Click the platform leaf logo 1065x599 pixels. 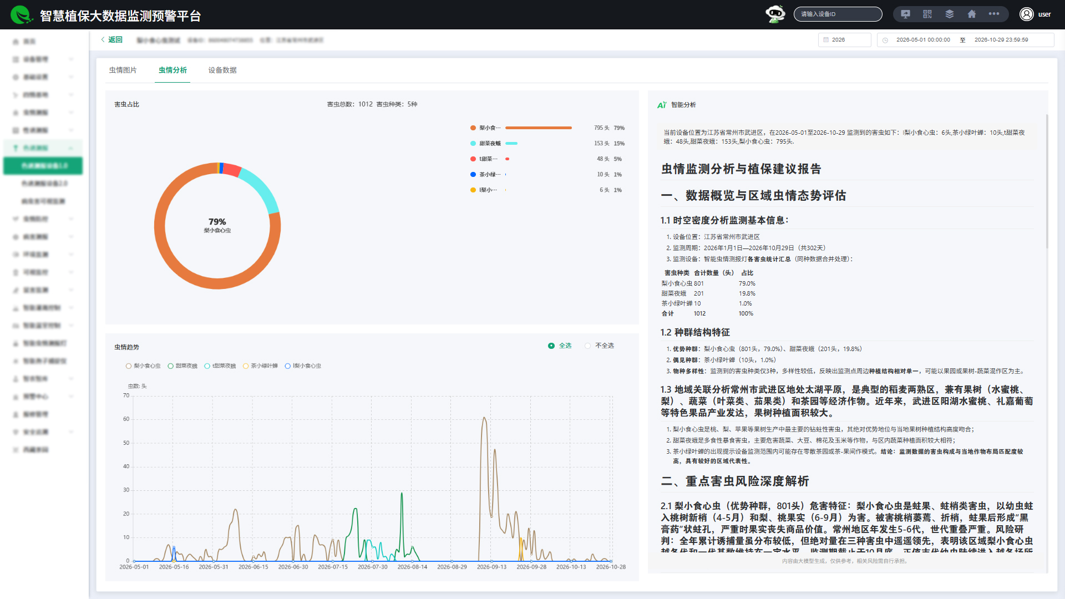[x=21, y=14]
